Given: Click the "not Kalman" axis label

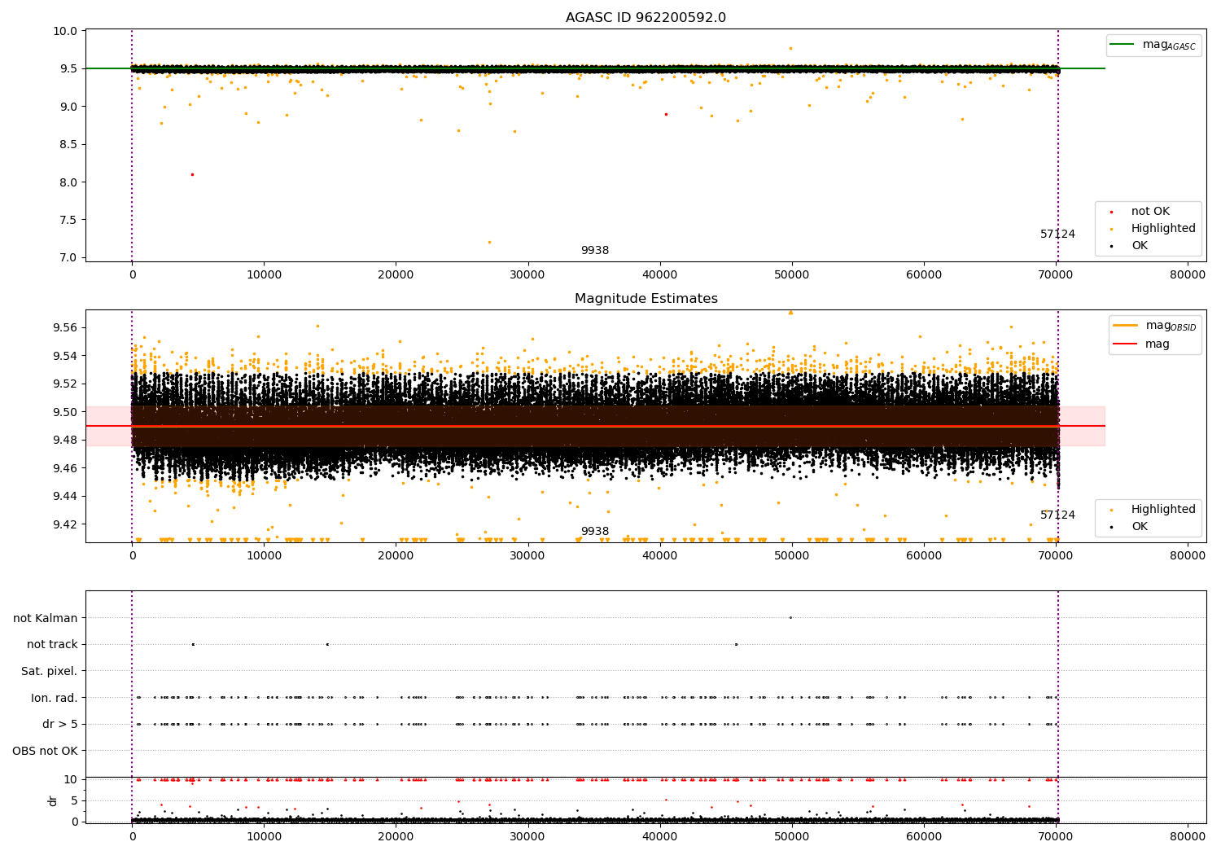Looking at the screenshot, I should click(x=46, y=618).
